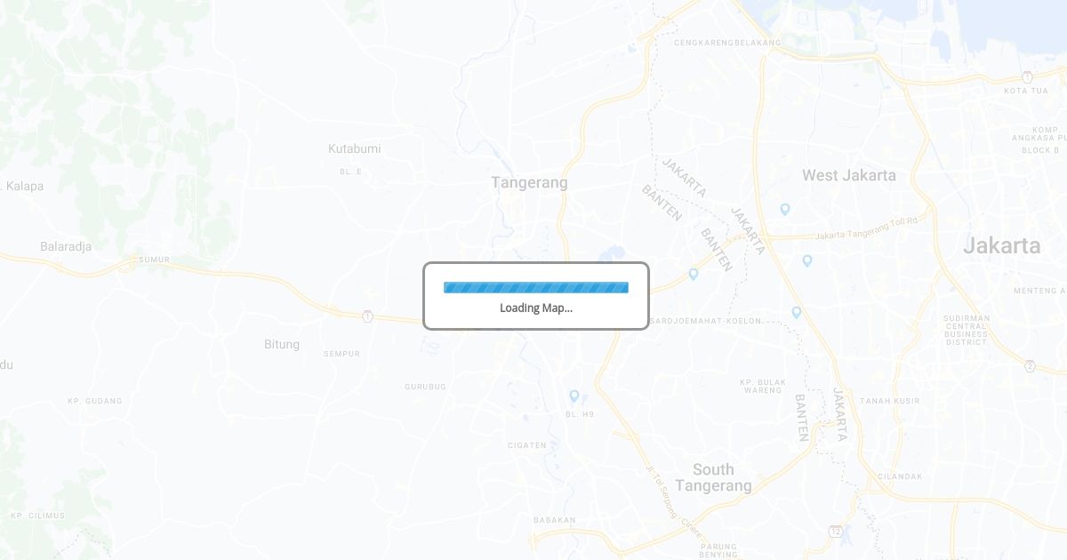Click the Kutabumi place label
Screen dimensions: 1067x560
pyautogui.click(x=354, y=148)
